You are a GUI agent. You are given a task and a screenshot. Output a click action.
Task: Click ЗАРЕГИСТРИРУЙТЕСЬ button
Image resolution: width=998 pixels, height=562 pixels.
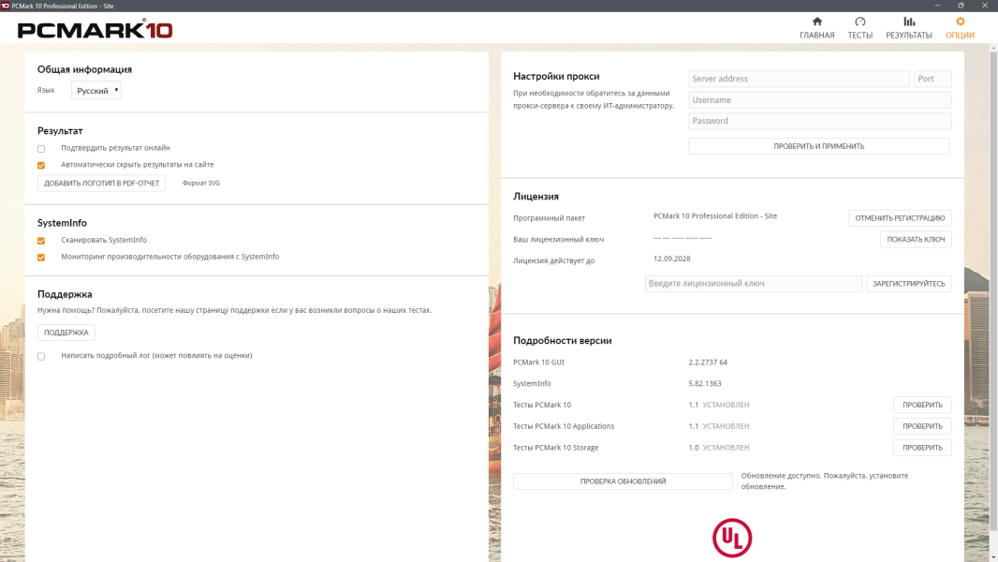click(909, 284)
